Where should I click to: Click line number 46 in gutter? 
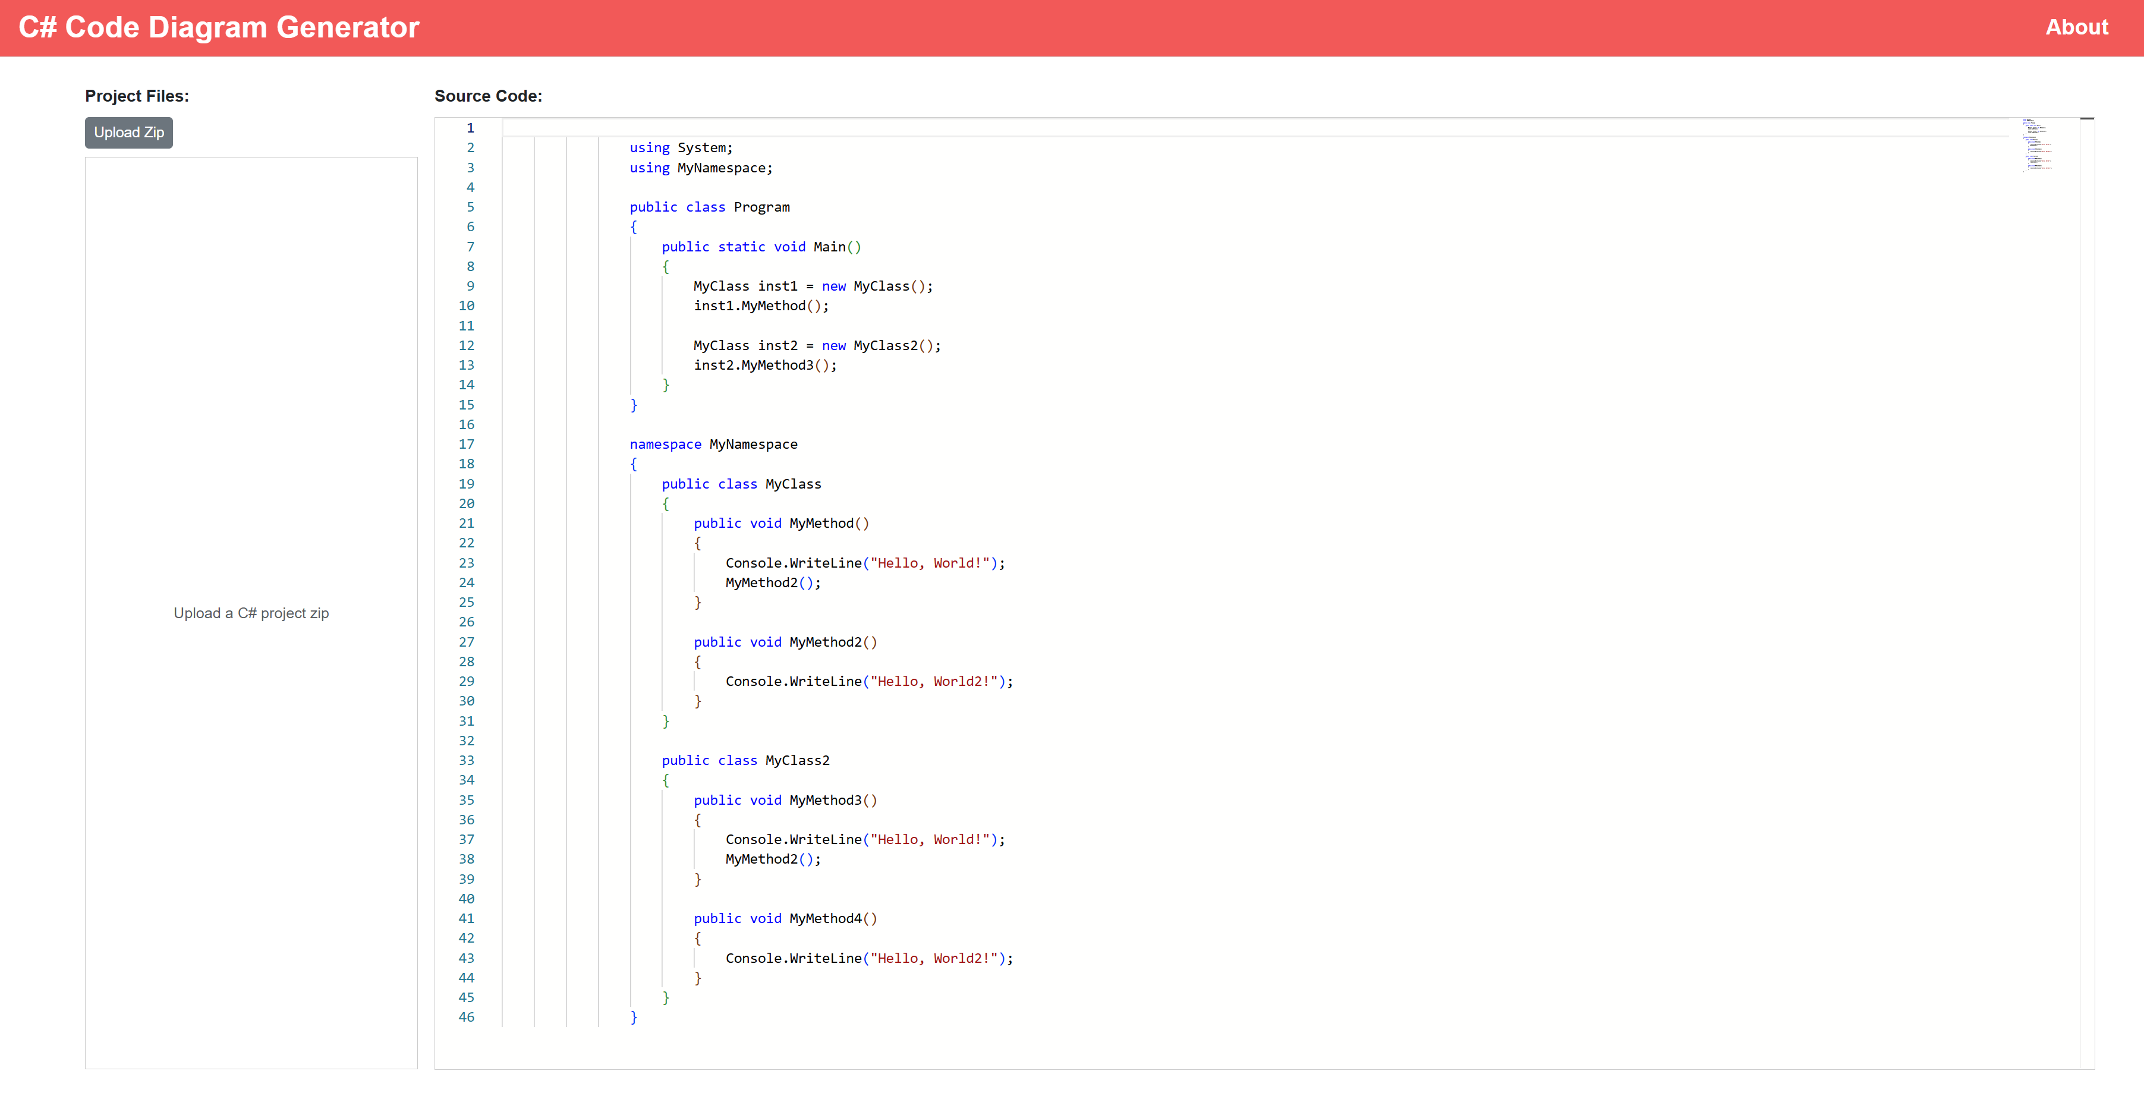coord(467,1017)
